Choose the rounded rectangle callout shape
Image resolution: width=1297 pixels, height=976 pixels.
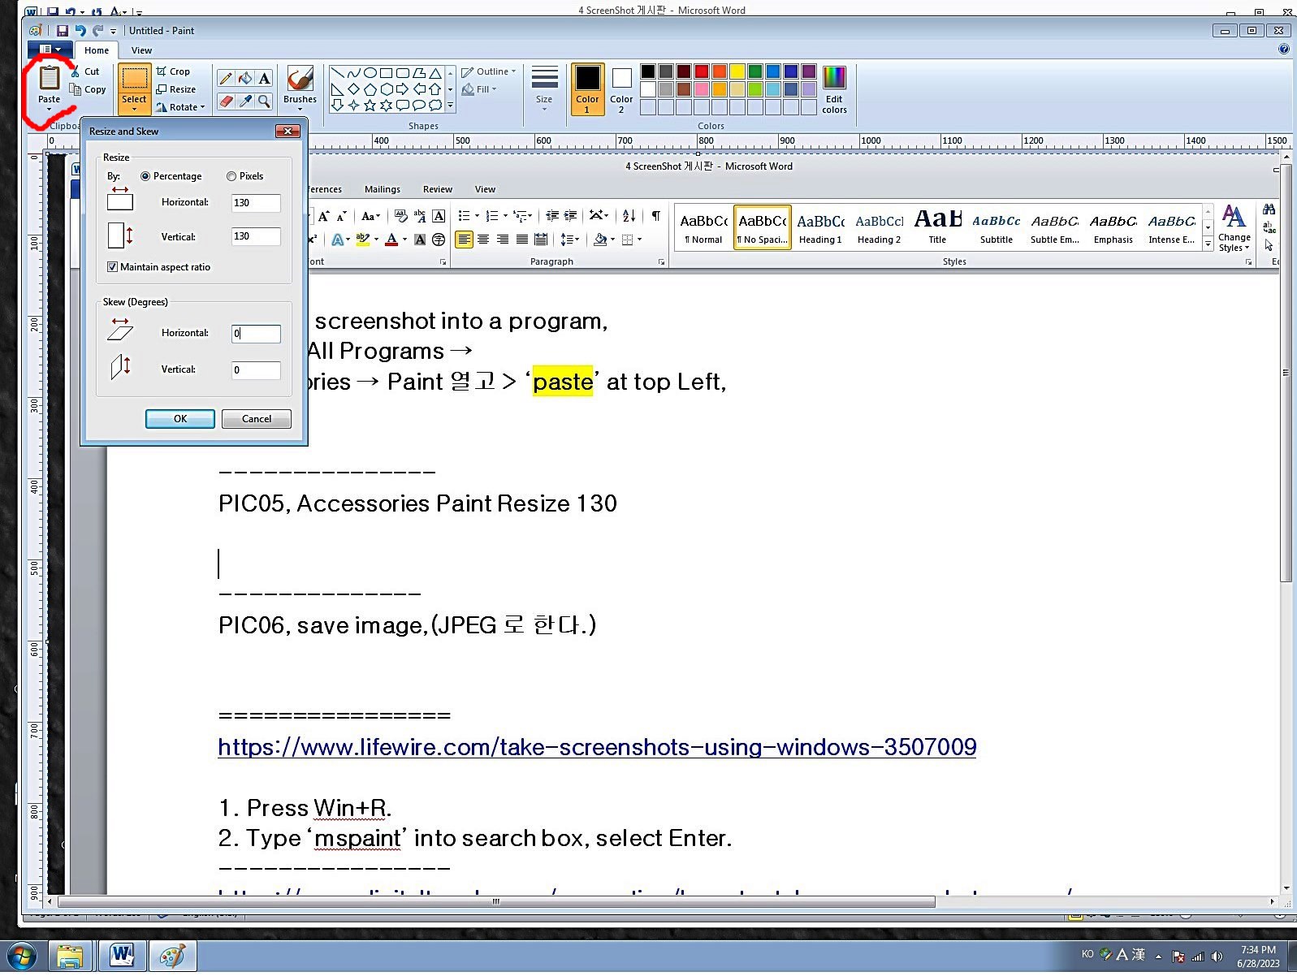pos(403,105)
